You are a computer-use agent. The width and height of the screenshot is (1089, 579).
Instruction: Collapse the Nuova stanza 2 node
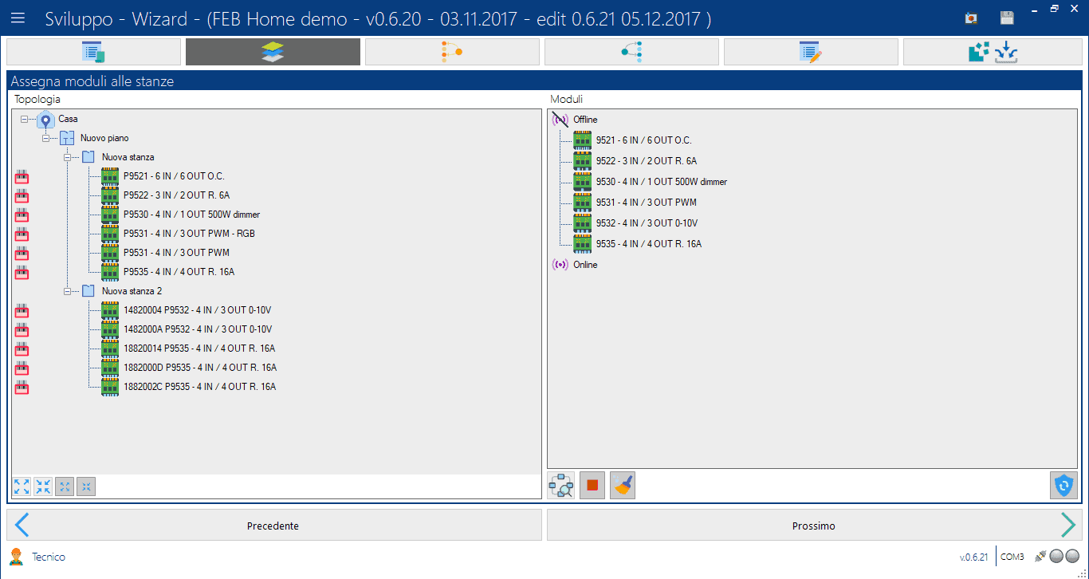[67, 291]
